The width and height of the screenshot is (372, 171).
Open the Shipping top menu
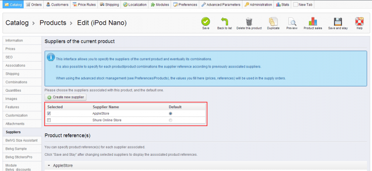point(109,4)
